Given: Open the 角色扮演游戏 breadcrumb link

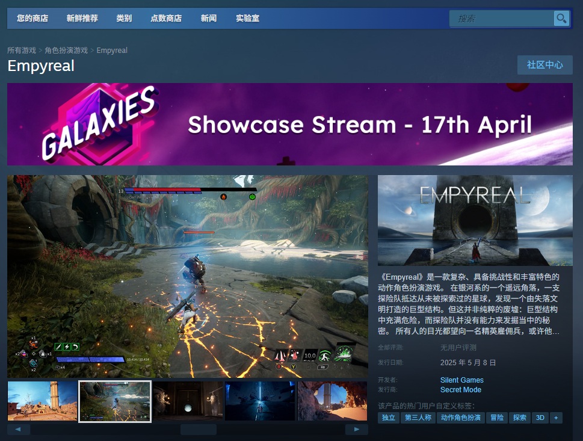Looking at the screenshot, I should pyautogui.click(x=66, y=50).
